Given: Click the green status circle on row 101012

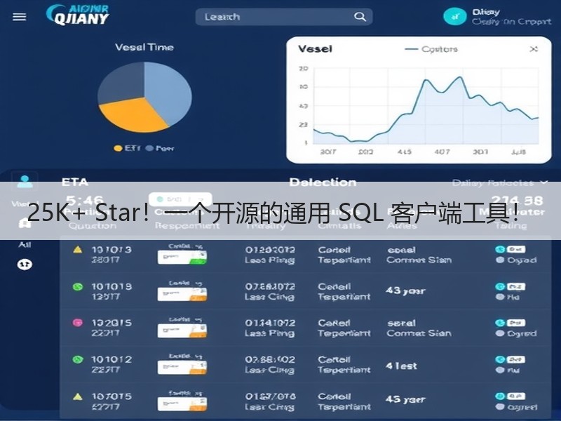Looking at the screenshot, I should click(x=78, y=359).
